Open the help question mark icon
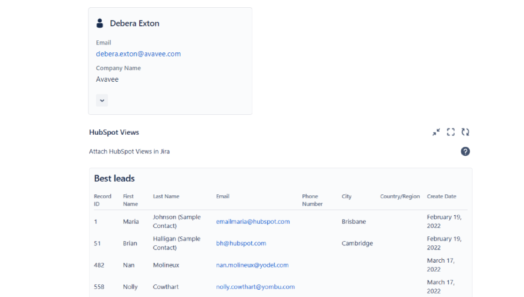 [465, 152]
